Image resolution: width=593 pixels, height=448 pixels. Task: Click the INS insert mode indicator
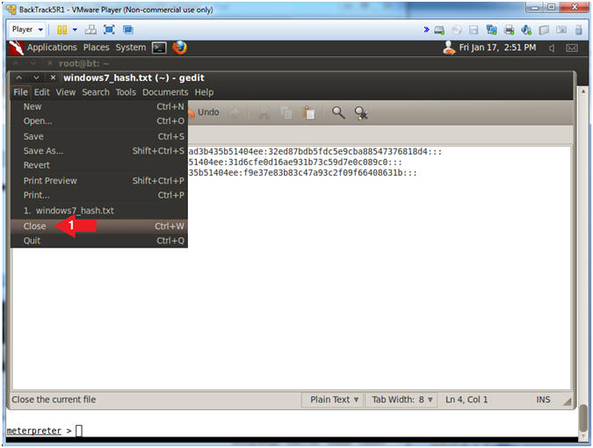[x=543, y=400]
